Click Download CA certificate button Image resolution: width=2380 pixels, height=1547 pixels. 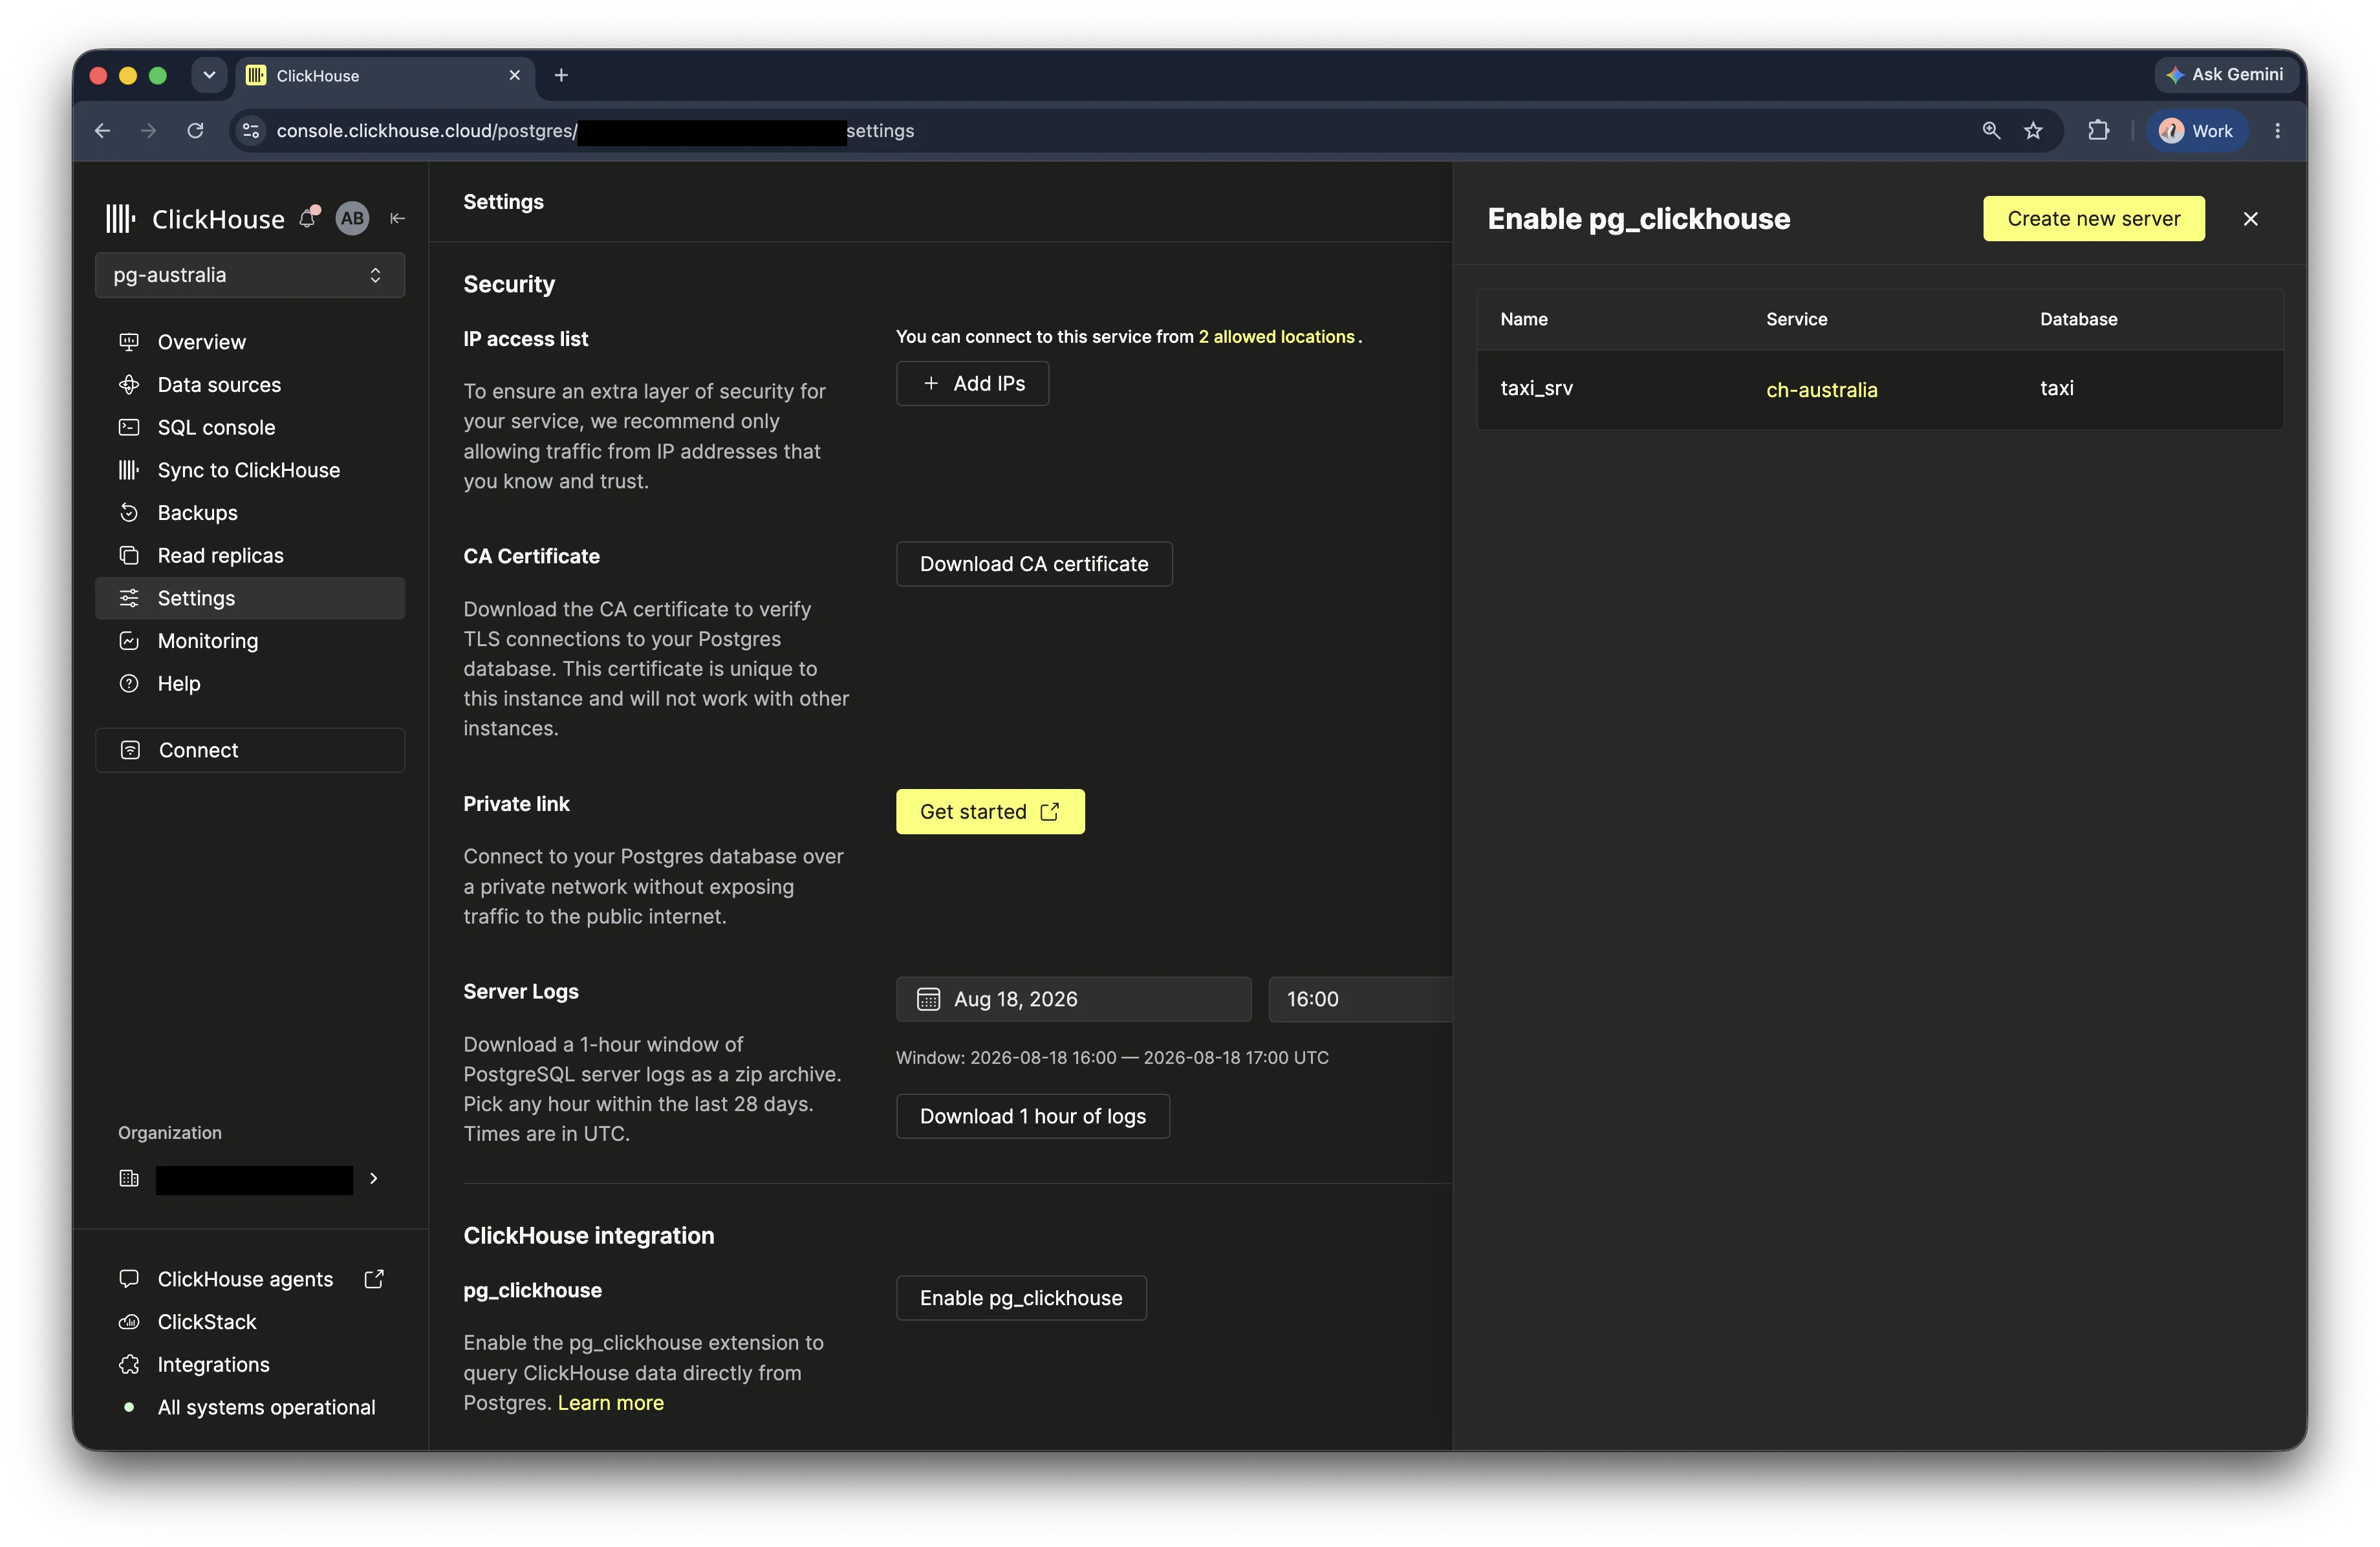pyautogui.click(x=1034, y=564)
